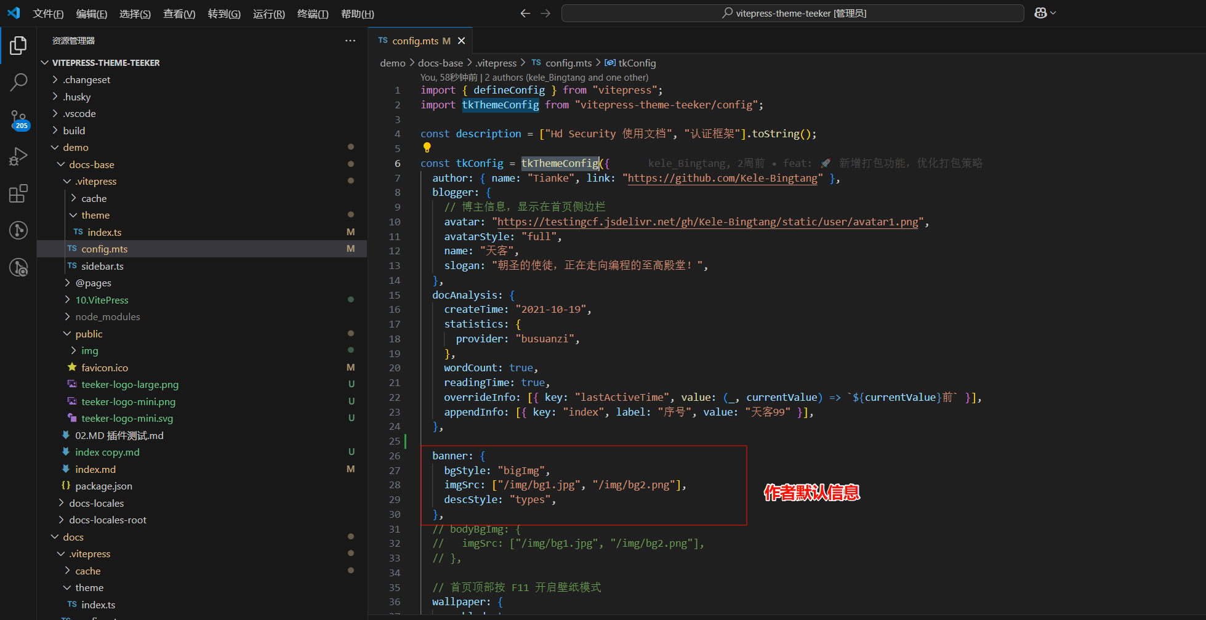Open the Copilot chat icon
1206x620 pixels.
(1040, 13)
